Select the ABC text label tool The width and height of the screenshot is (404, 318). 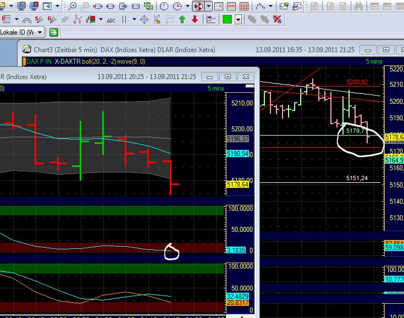[111, 20]
